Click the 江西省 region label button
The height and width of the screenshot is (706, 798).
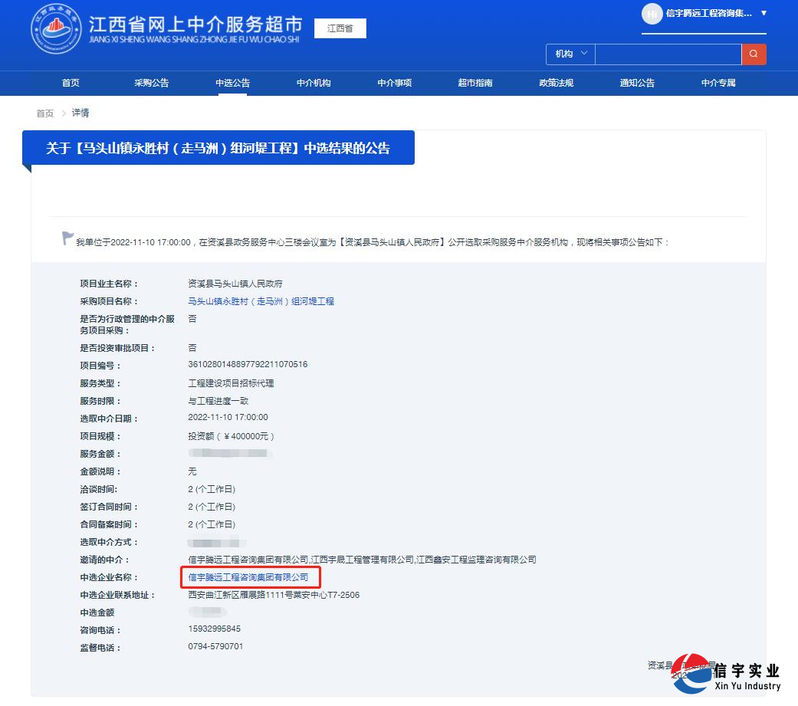coord(340,28)
